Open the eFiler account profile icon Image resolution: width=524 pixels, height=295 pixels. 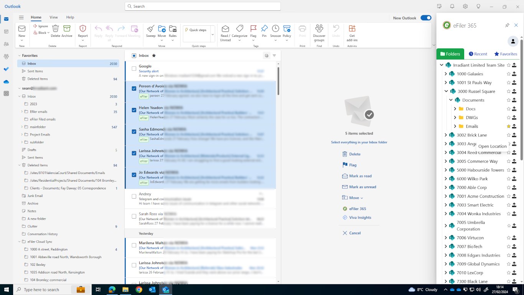(x=513, y=41)
